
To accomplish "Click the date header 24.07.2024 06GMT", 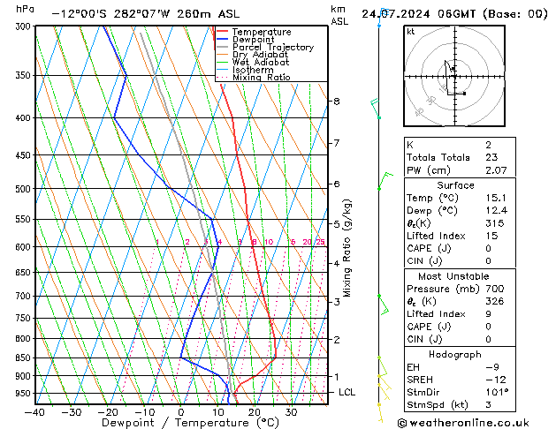I will (x=418, y=14).
